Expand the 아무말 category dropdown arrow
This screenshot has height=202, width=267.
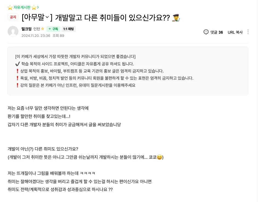[x=47, y=17]
